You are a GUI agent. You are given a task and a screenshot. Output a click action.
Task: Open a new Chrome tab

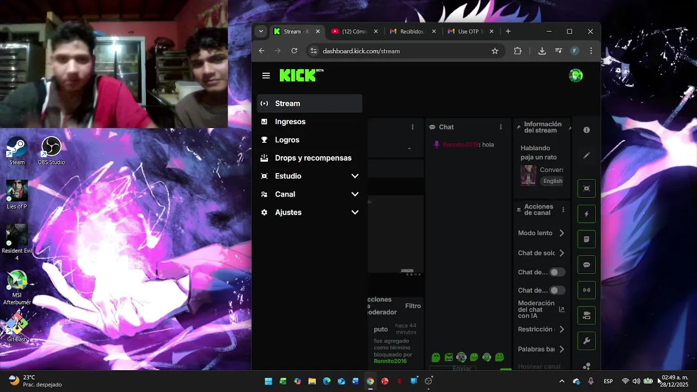click(508, 32)
